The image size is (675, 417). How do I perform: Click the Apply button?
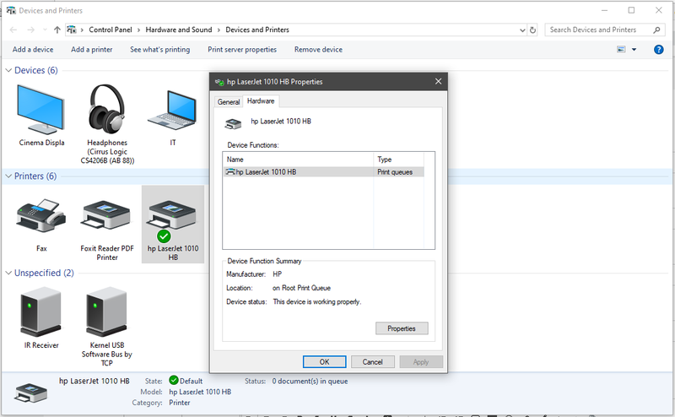(420, 362)
